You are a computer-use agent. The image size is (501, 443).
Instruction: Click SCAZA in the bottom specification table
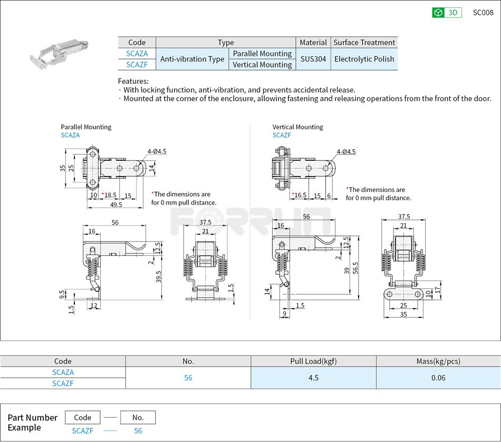click(63, 372)
